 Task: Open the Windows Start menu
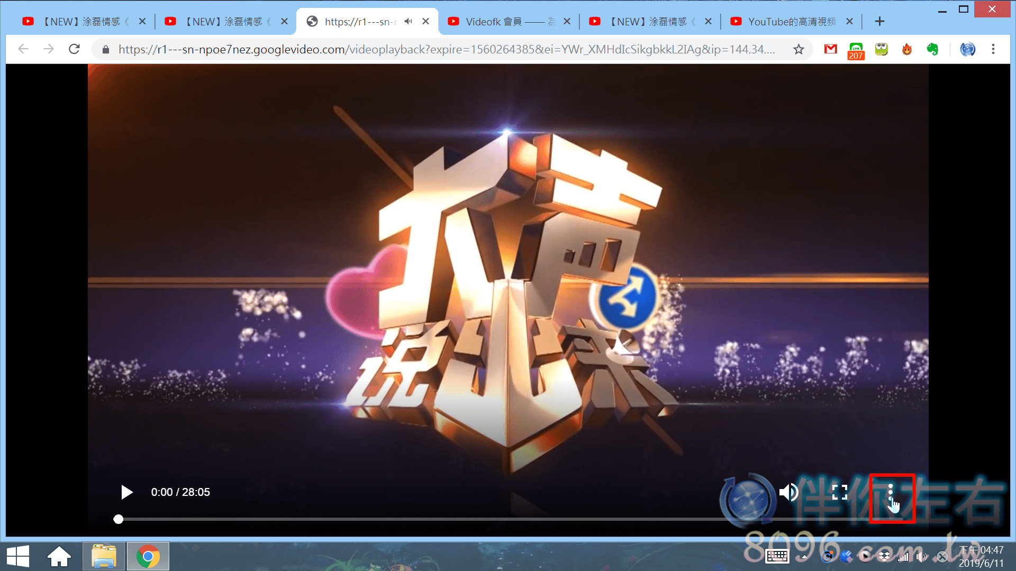pyautogui.click(x=18, y=557)
